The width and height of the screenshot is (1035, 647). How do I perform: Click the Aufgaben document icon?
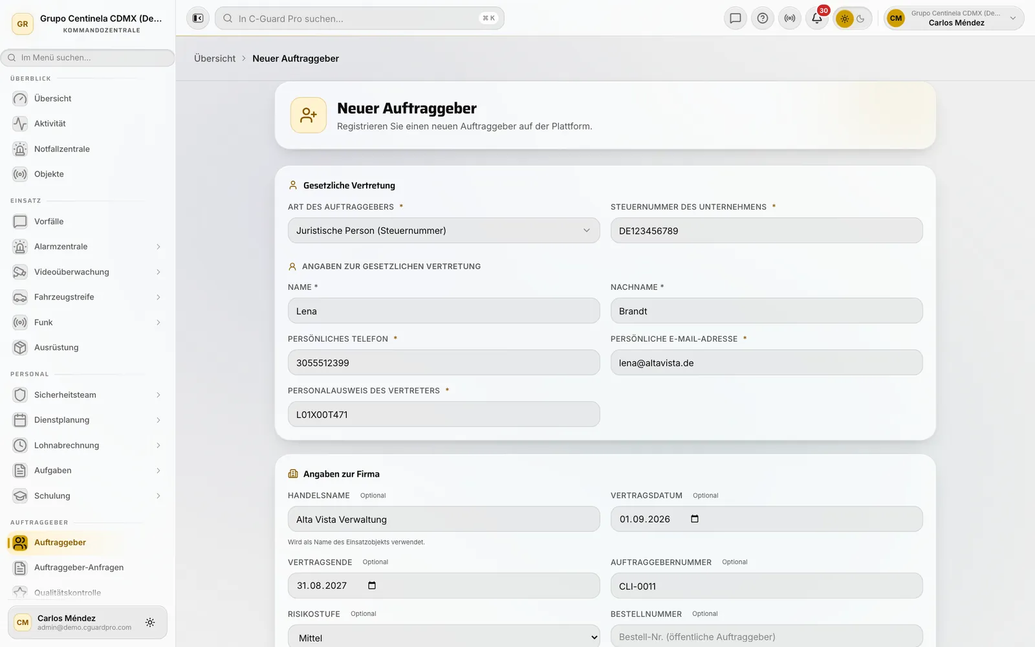pyautogui.click(x=20, y=470)
